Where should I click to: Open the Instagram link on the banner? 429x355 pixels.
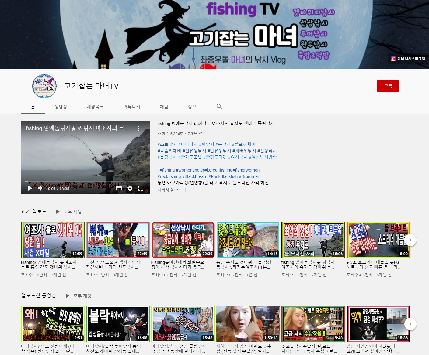pyautogui.click(x=408, y=59)
